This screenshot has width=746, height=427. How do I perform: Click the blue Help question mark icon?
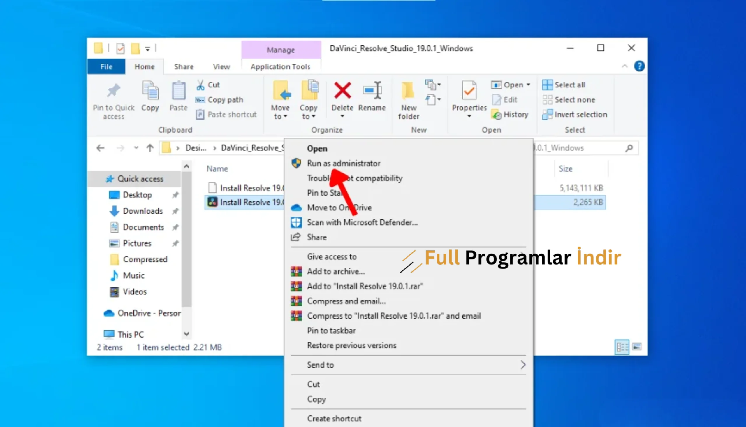639,66
